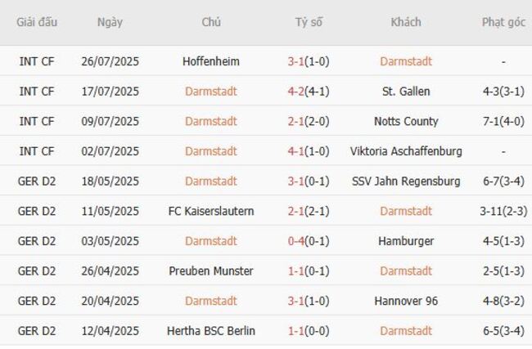Open the FC Kaiserslautern team link
The width and height of the screenshot is (532, 349).
click(210, 211)
